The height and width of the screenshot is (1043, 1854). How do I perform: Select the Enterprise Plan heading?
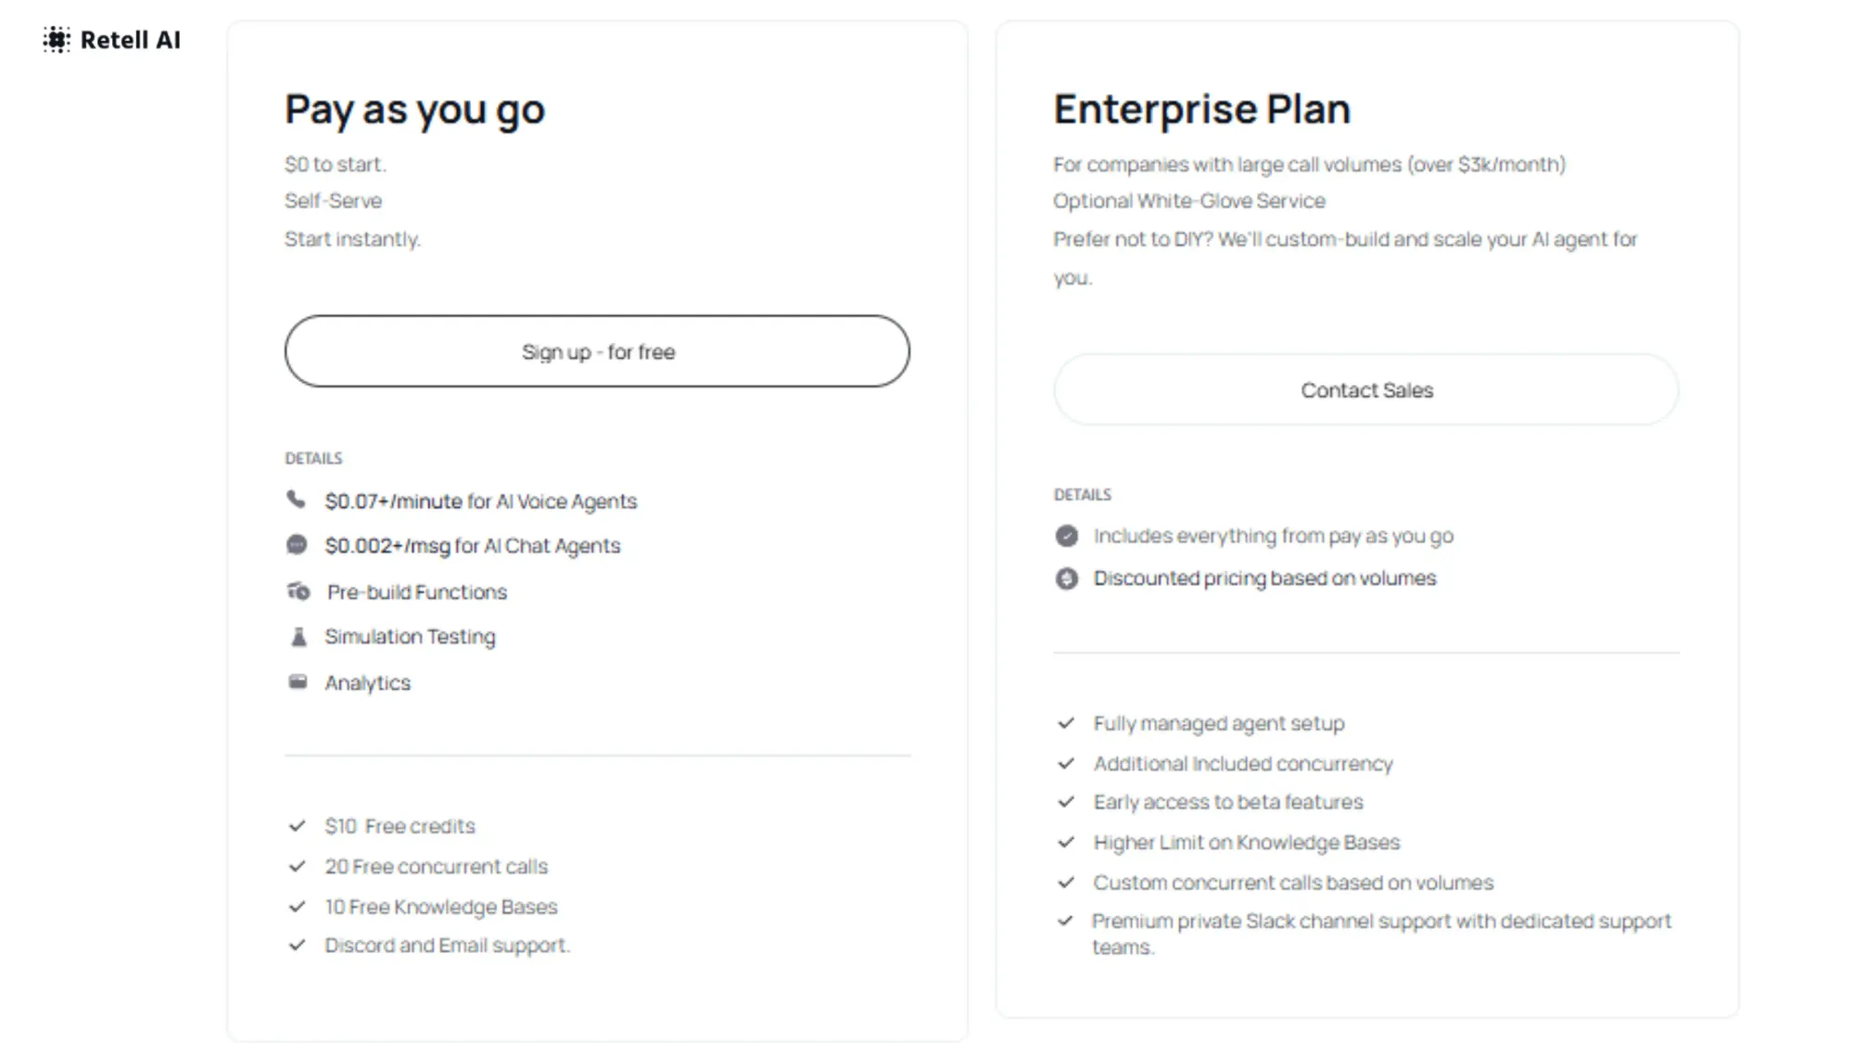tap(1202, 108)
